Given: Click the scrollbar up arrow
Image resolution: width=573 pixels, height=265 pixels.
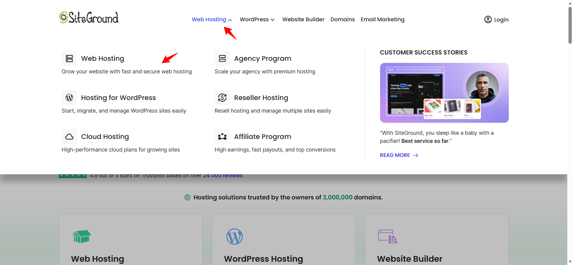Looking at the screenshot, I should (570, 3).
